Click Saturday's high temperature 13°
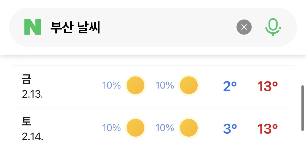The width and height of the screenshot is (306, 150). point(267,129)
